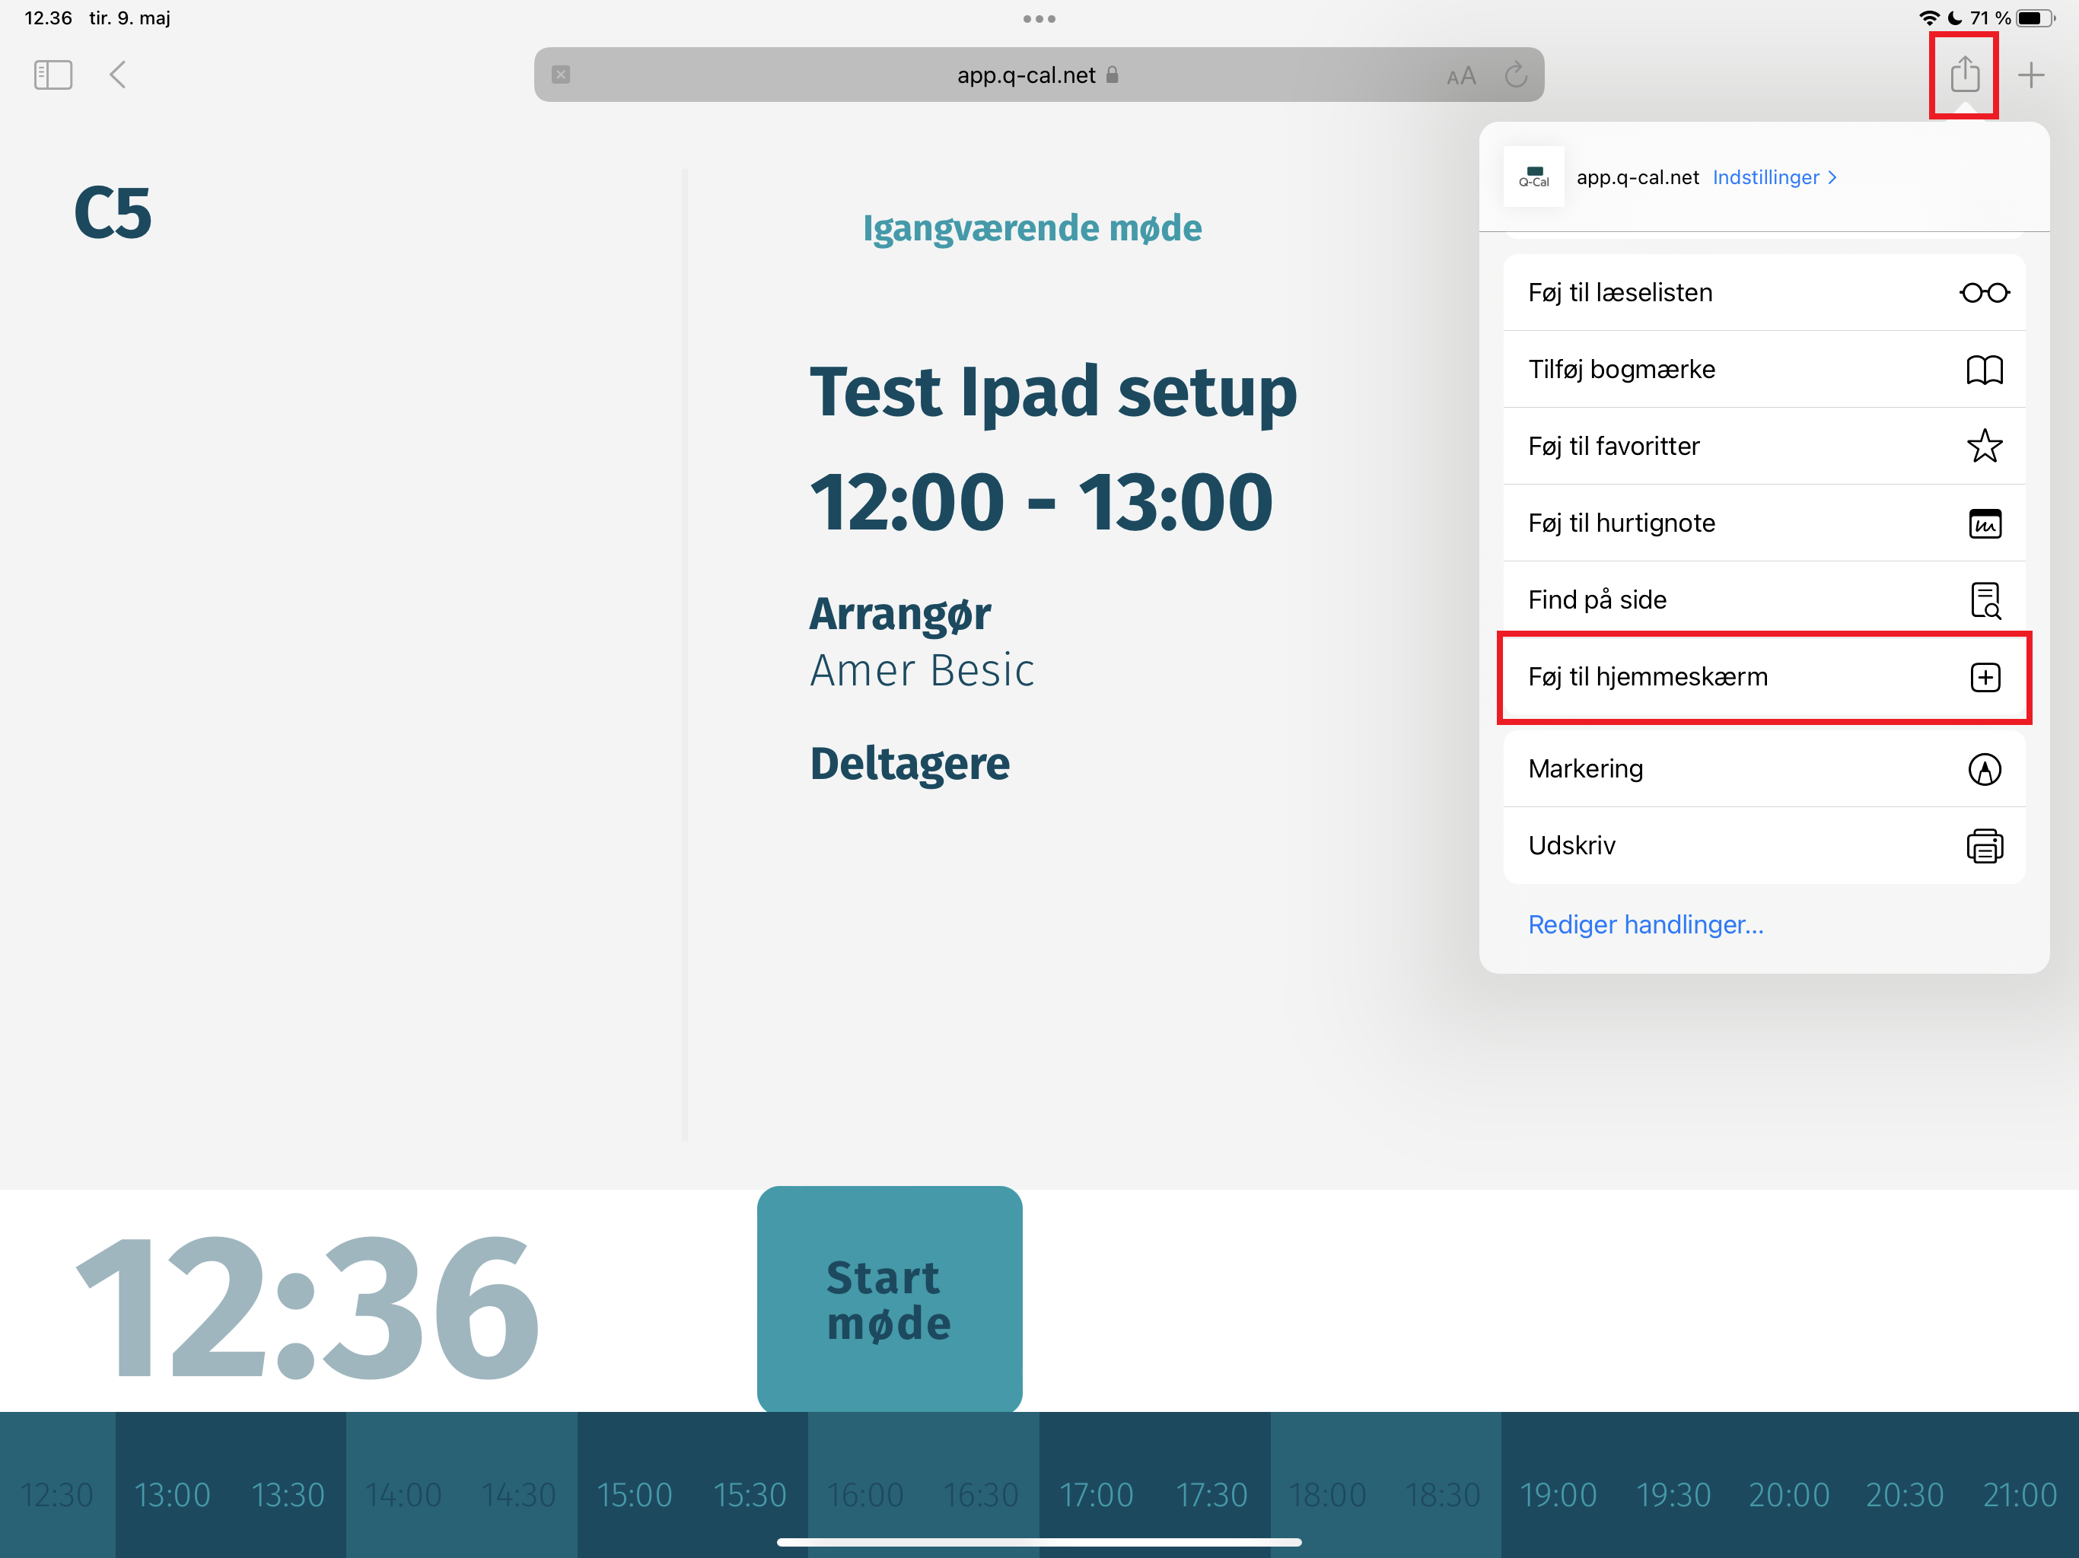
Task: Select Føj til læselisten
Action: [x=1764, y=292]
